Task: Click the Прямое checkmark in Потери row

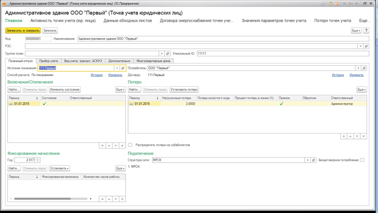Action: pos(281,104)
